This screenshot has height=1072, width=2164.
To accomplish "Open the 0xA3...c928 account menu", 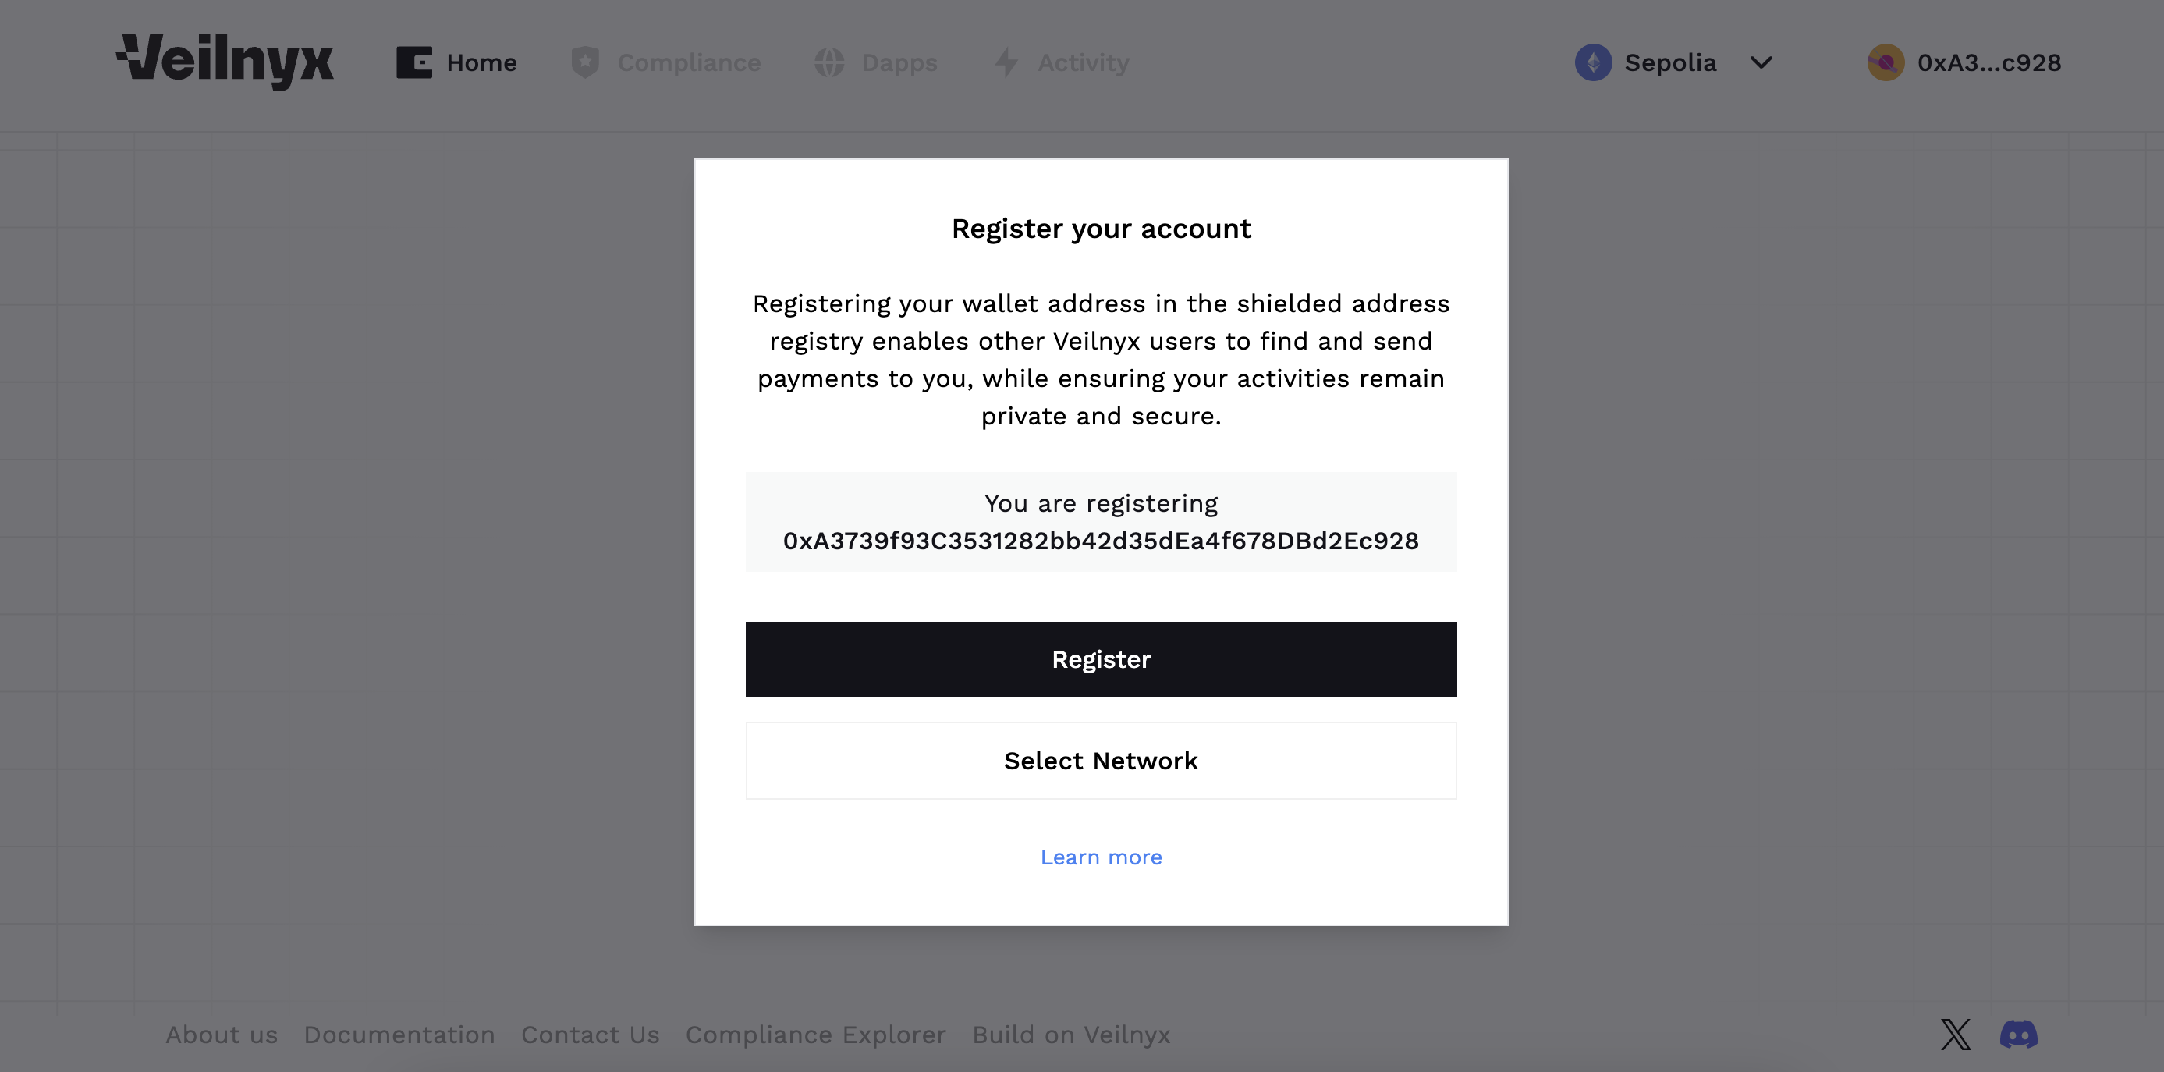I will pyautogui.click(x=1988, y=62).
